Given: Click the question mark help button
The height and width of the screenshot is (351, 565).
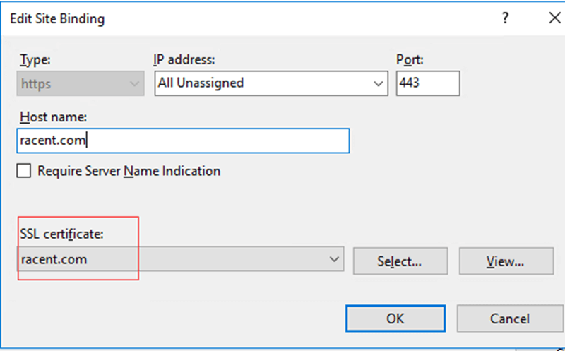Looking at the screenshot, I should [505, 19].
